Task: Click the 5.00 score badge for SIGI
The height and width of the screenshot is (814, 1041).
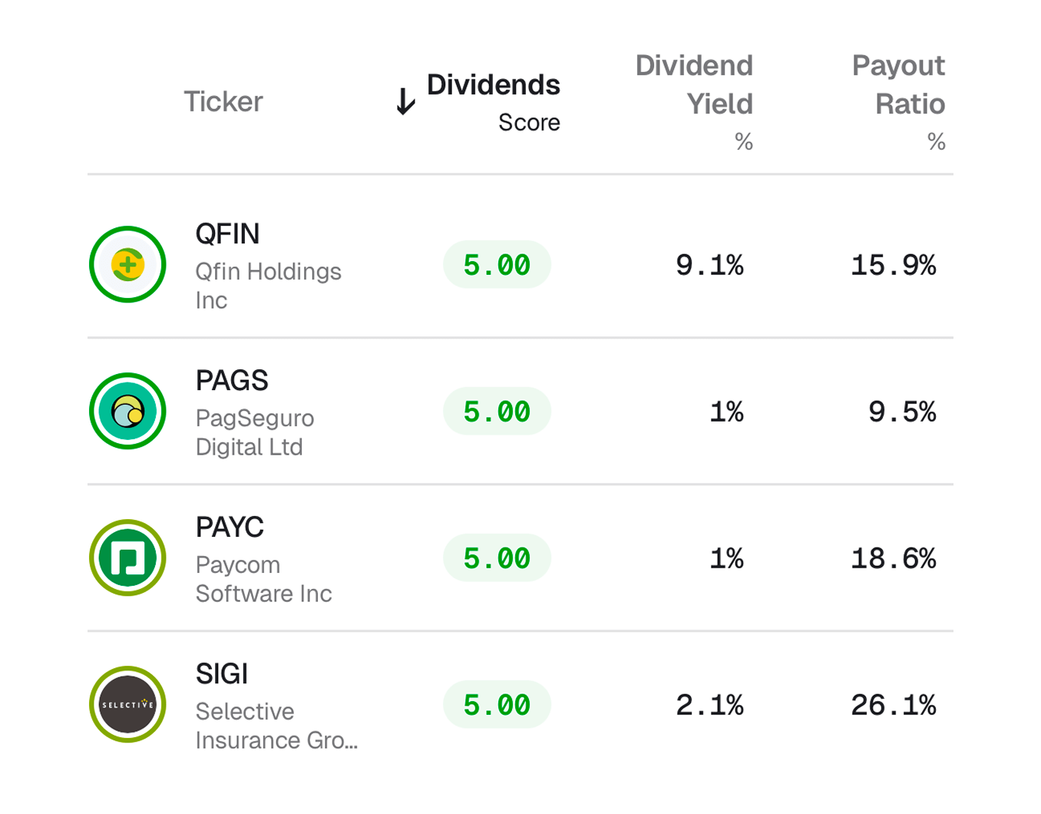Action: (x=497, y=703)
